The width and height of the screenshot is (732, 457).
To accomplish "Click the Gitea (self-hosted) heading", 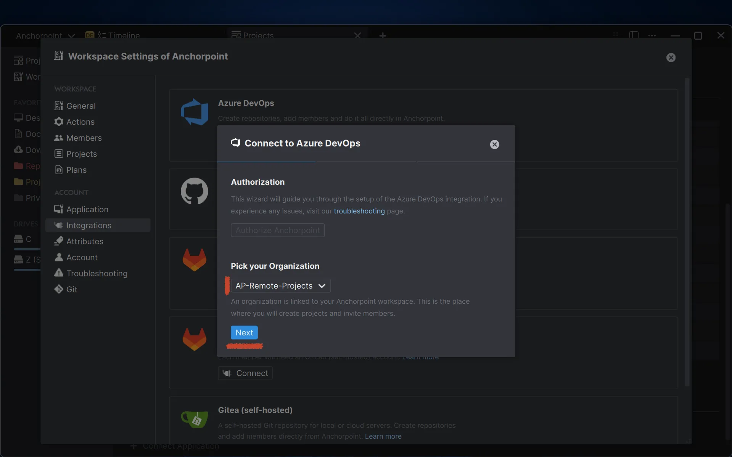I will (x=255, y=410).
